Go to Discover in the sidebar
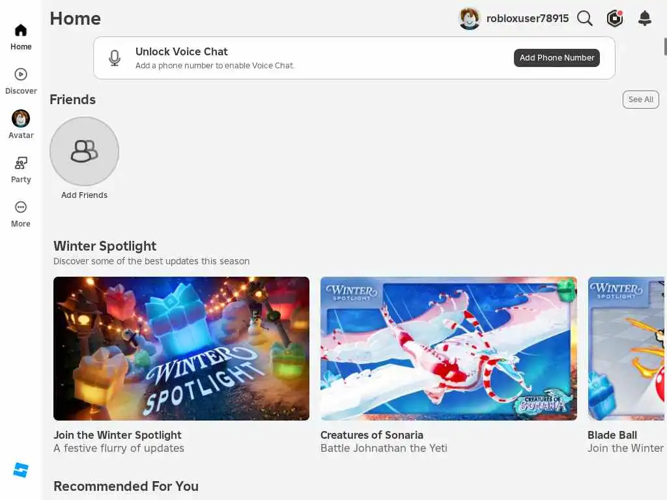The image size is (667, 500). click(x=20, y=74)
